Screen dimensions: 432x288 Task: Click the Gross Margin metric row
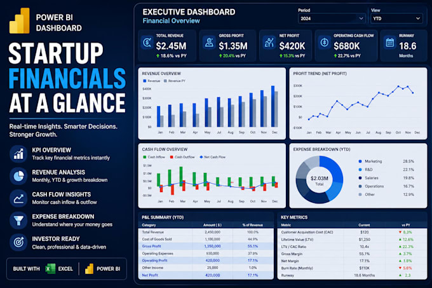352,254
